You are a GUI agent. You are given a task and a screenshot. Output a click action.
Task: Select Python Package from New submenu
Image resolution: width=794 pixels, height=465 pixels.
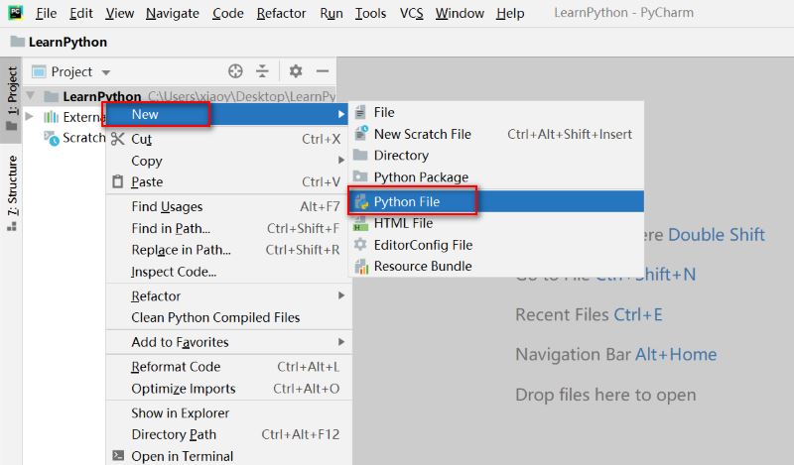pos(421,177)
